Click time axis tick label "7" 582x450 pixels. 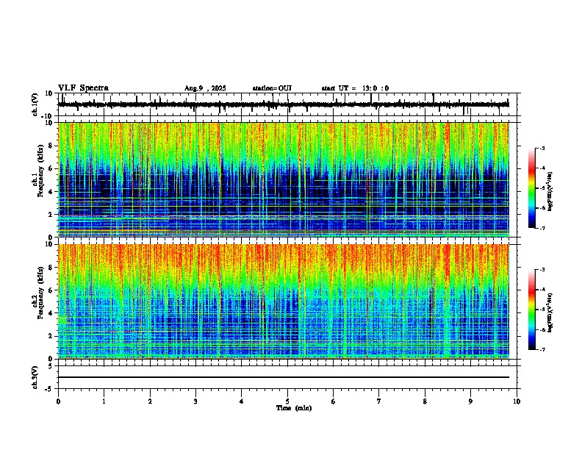point(379,401)
